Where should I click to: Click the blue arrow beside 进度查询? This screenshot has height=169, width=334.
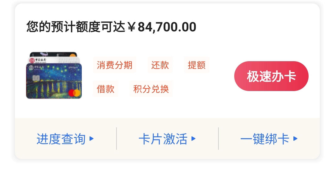pos(92,139)
